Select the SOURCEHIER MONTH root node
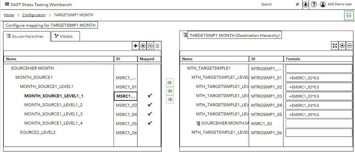The image size is (355, 152). point(32,68)
